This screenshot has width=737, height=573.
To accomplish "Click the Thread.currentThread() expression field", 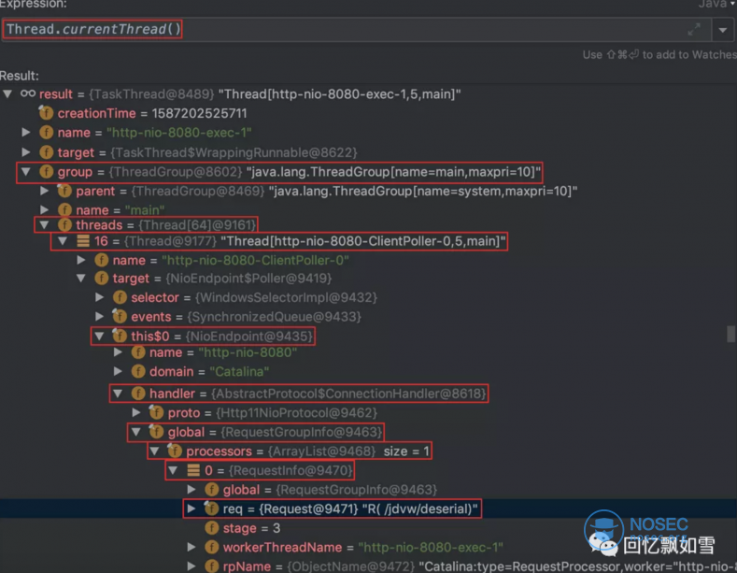I will coord(357,30).
